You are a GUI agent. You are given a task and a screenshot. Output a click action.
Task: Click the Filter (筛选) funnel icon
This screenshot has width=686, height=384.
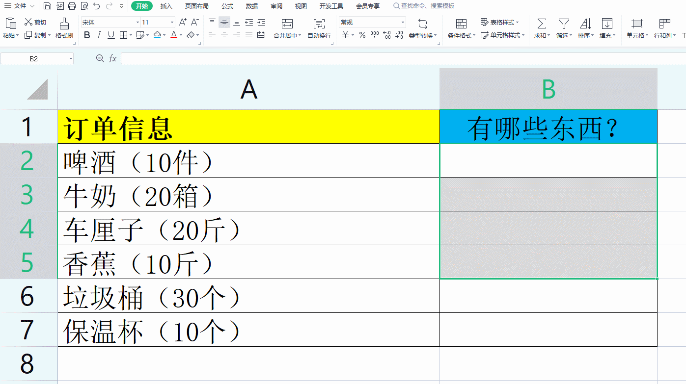click(563, 23)
